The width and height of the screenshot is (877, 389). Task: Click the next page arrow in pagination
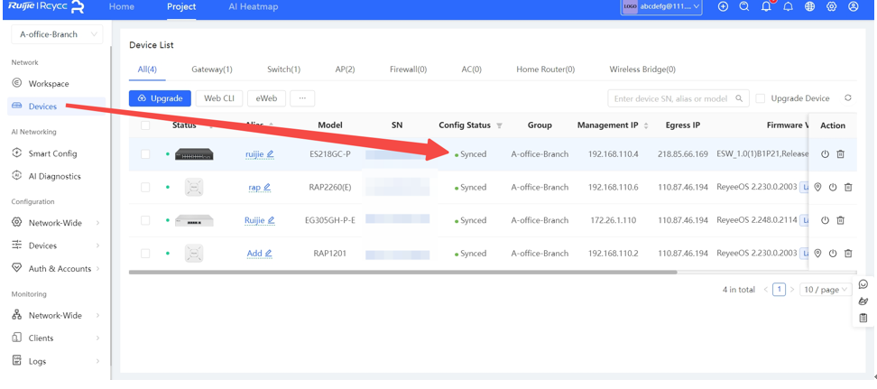[792, 290]
